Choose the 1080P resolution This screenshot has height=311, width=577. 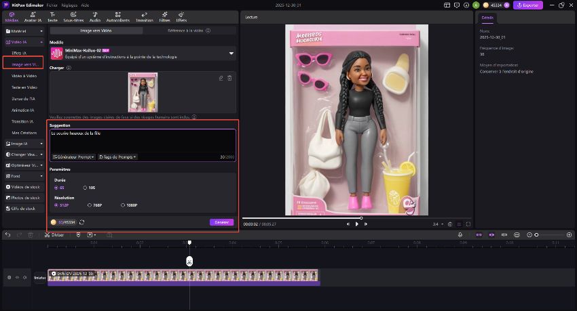point(126,205)
